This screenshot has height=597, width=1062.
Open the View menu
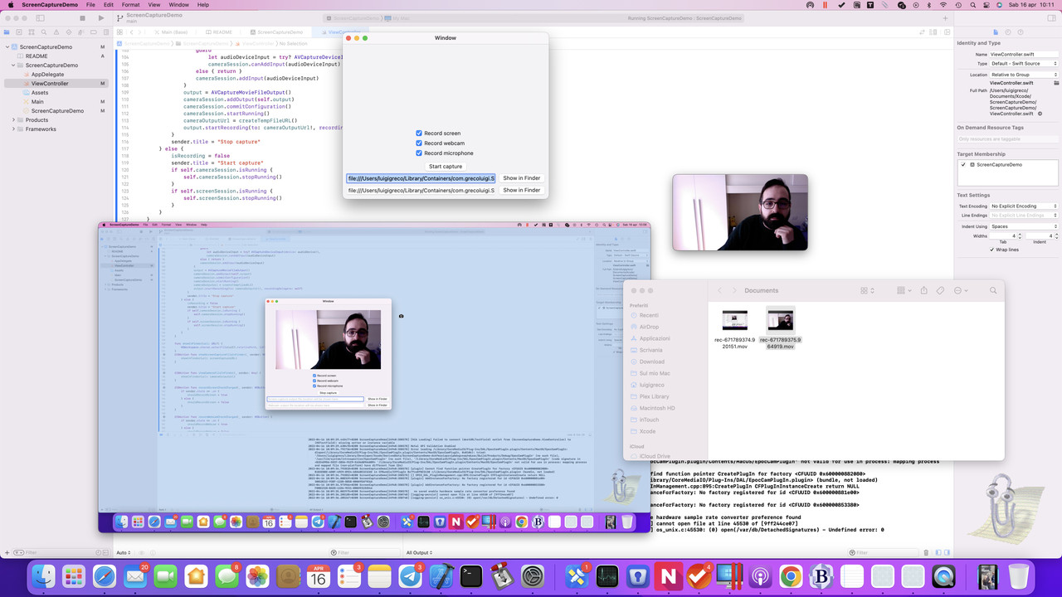point(154,5)
